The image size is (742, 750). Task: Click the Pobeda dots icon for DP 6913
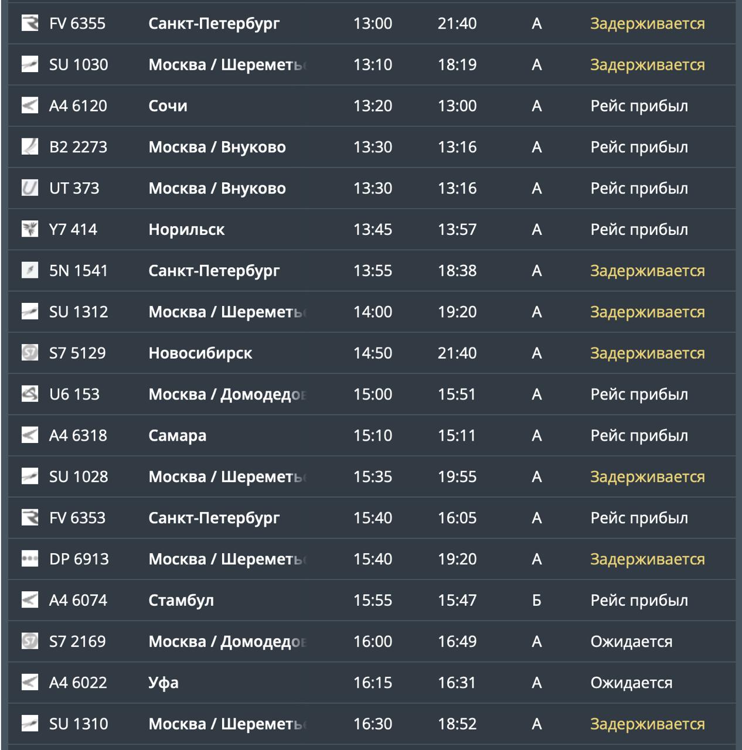[29, 559]
